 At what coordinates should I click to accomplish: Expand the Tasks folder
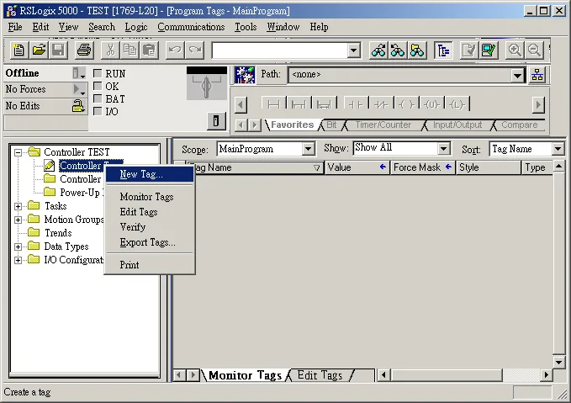point(18,206)
